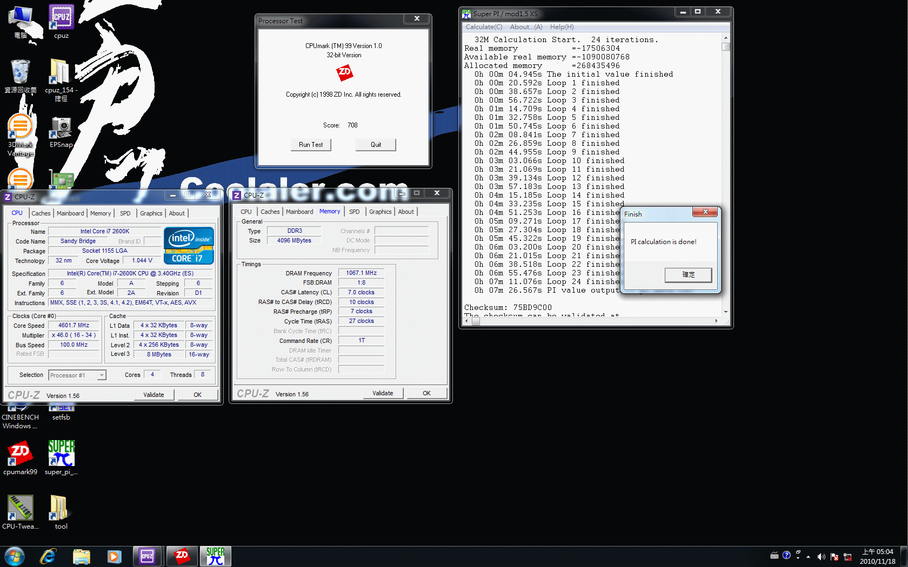Click the Core Speed 4601.7 MHz field

pos(74,326)
